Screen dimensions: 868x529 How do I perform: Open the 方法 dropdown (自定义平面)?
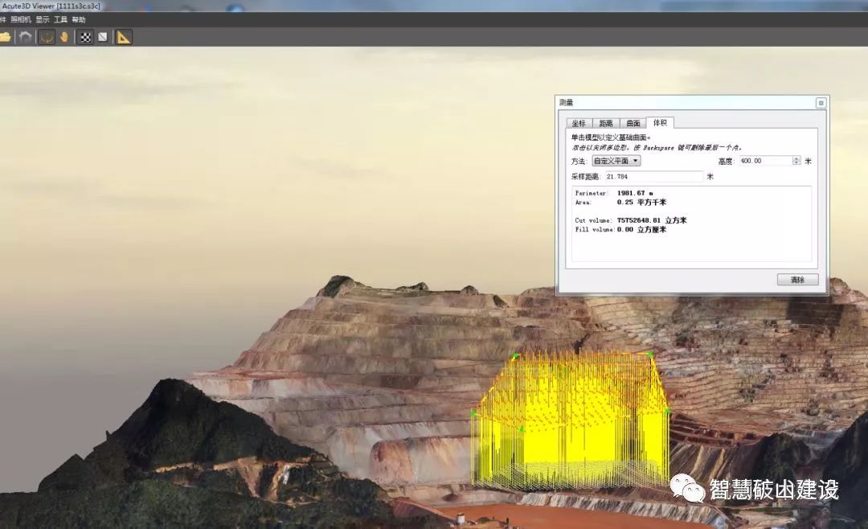(616, 161)
